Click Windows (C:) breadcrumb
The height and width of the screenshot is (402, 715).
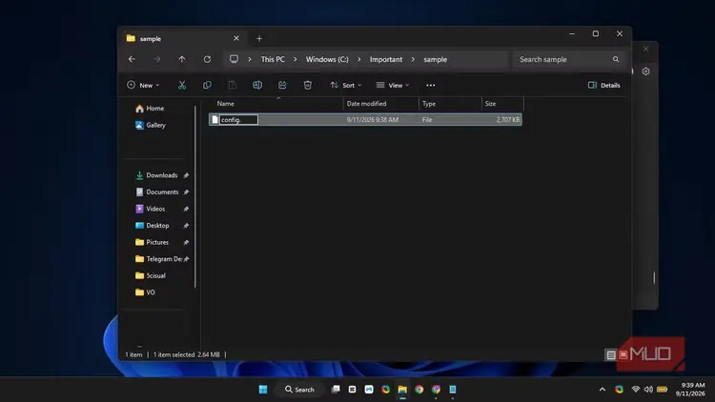click(327, 59)
